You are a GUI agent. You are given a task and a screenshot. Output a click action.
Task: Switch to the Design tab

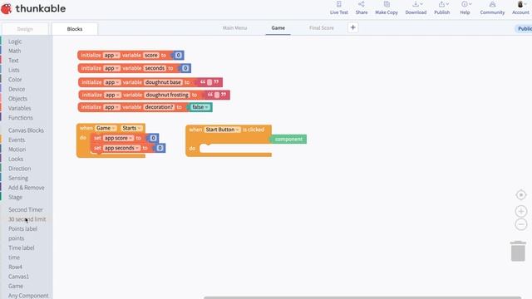(25, 29)
